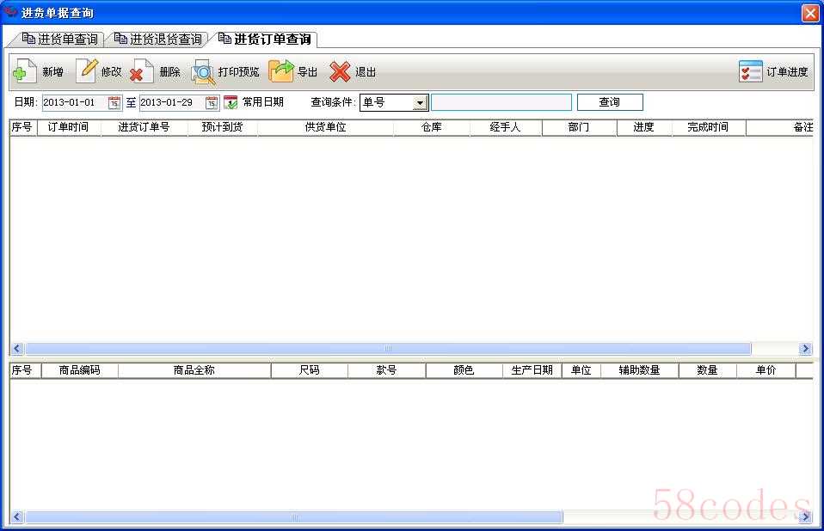Click the 常用日期 calendar icon

[231, 102]
